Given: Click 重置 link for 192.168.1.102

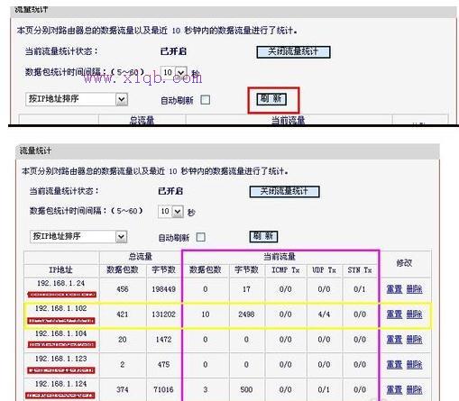Looking at the screenshot, I should 394,314.
